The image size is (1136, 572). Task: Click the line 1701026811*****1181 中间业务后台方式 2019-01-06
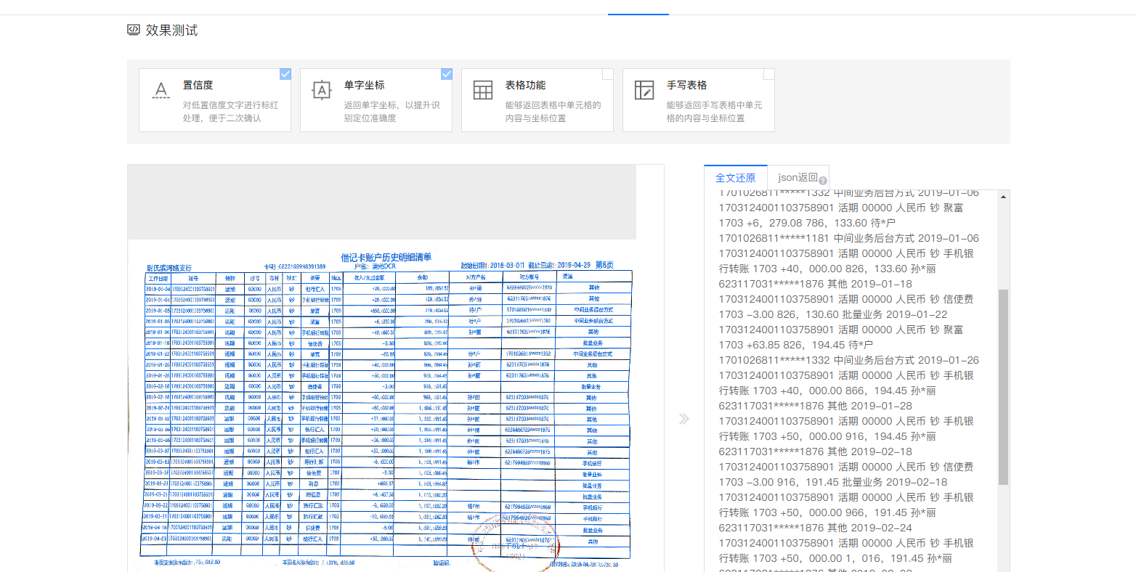pos(848,238)
